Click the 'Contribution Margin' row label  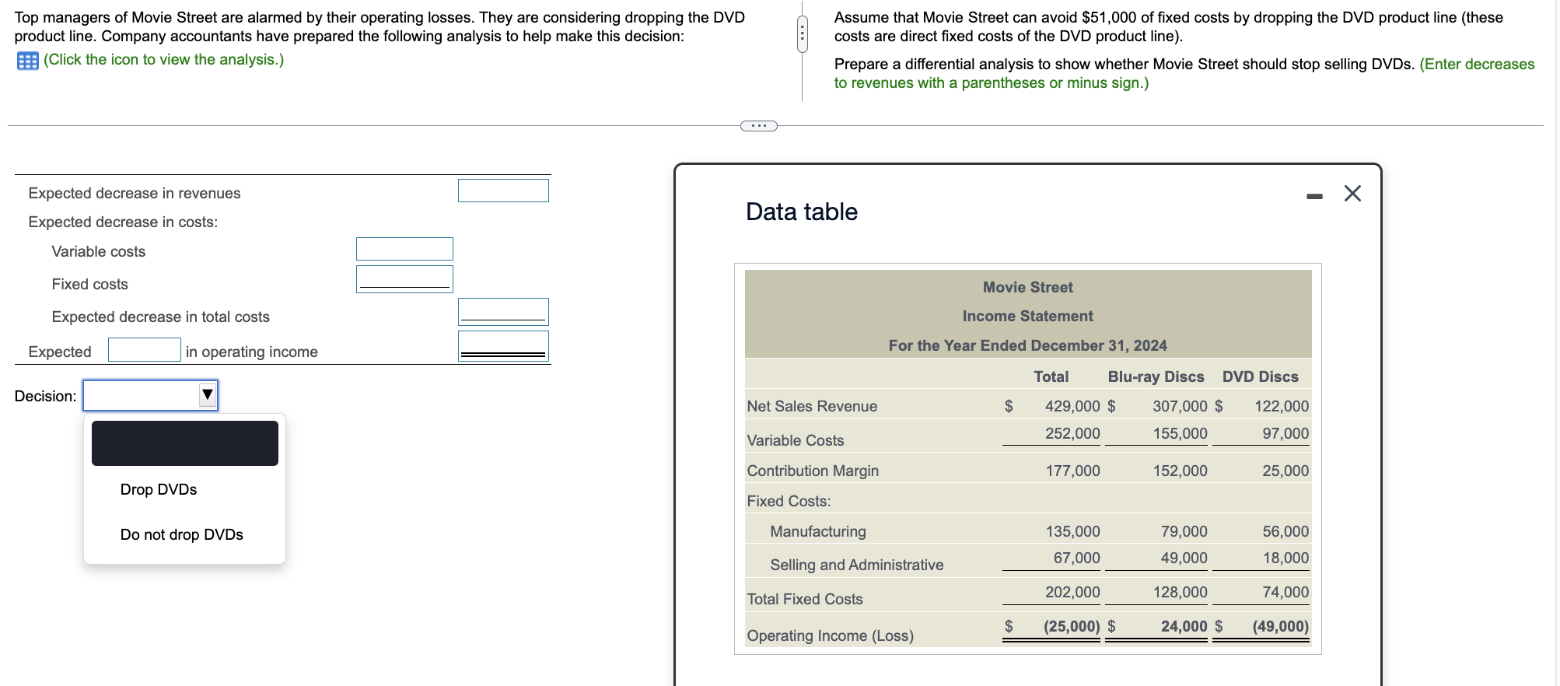[813, 471]
